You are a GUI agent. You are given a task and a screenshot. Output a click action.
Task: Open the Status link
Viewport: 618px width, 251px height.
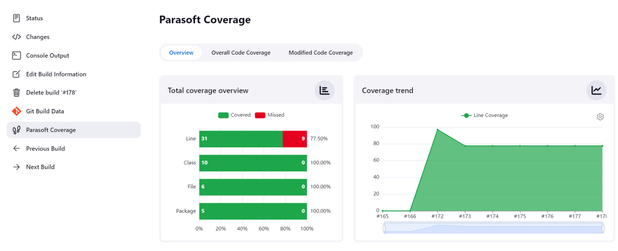(x=34, y=18)
